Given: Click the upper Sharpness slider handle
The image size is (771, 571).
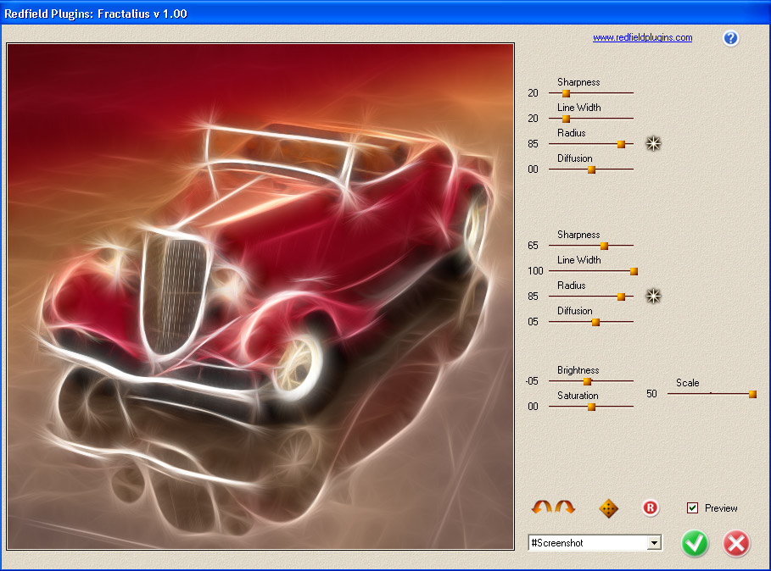Looking at the screenshot, I should (566, 93).
